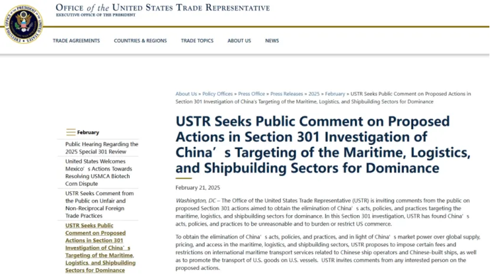Image resolution: width=490 pixels, height=274 pixels.
Task: Open the Countries & Regions menu
Action: click(x=141, y=41)
